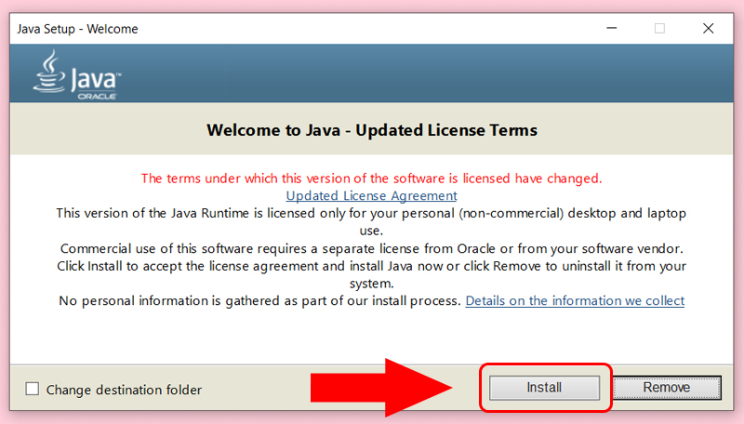Viewport: 744px width, 424px height.
Task: Click the Welcome to Java heading
Action: coord(372,130)
